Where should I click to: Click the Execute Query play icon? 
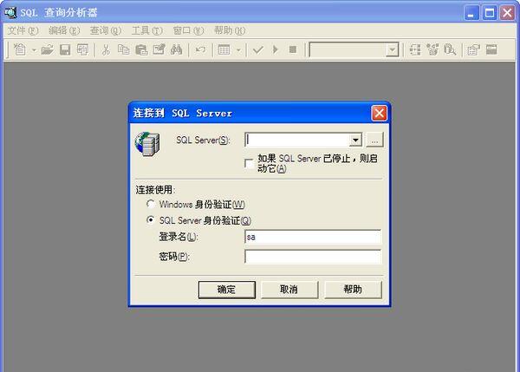pos(276,49)
